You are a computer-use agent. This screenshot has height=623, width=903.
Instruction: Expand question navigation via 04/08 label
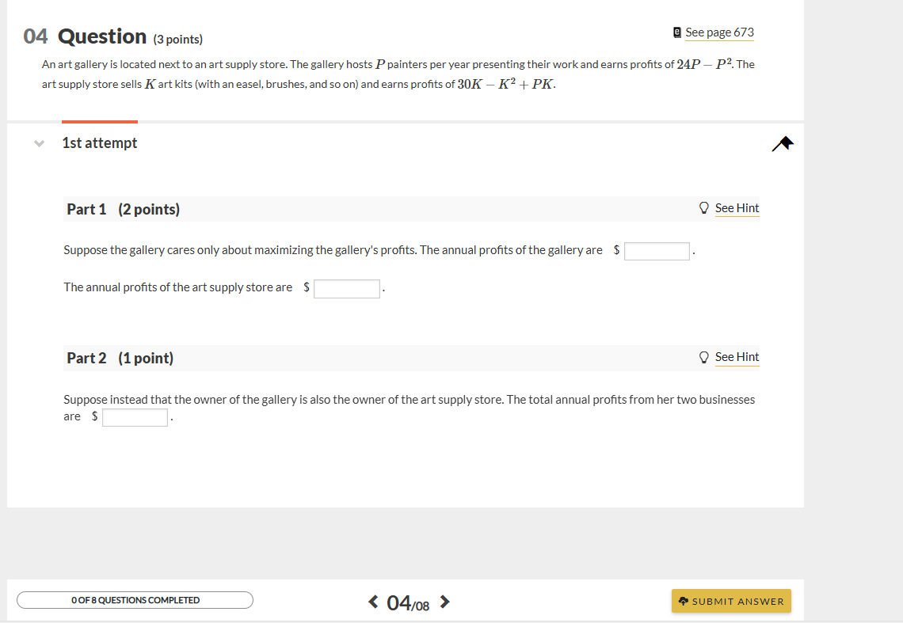pyautogui.click(x=408, y=602)
